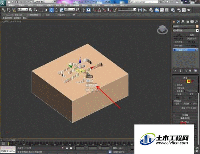
Task: Enable the 忽略背面 checkbox
Action: click(x=175, y=88)
